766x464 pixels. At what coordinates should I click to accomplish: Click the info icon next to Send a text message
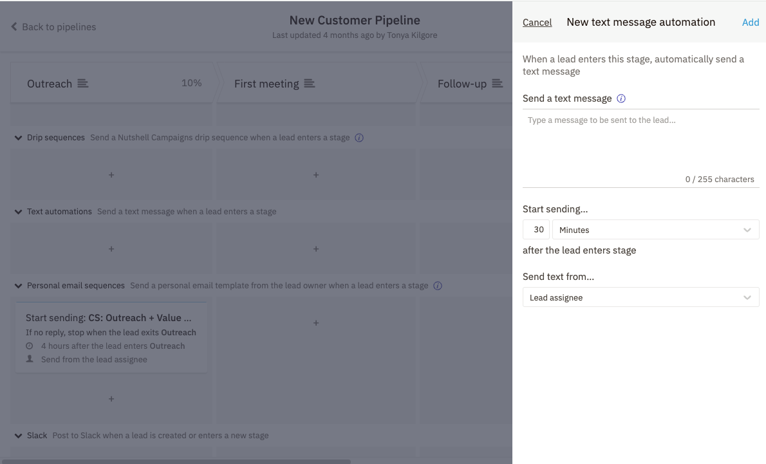pyautogui.click(x=621, y=98)
